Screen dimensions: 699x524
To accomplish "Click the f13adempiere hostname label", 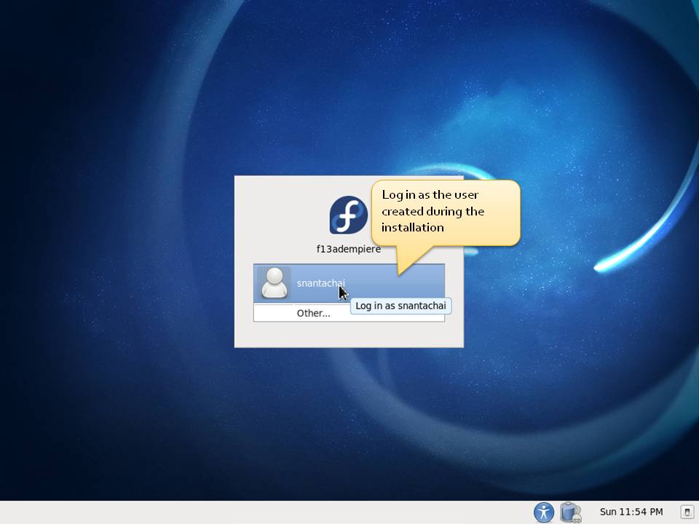I will pyautogui.click(x=349, y=249).
